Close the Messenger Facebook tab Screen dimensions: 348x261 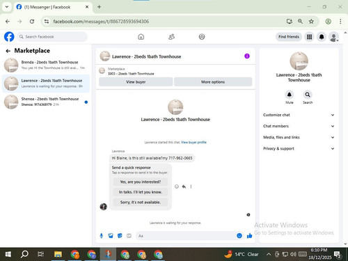click(x=87, y=7)
